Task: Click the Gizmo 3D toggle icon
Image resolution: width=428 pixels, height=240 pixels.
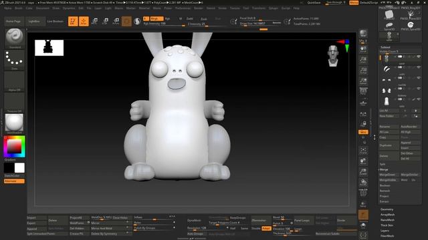Action: click(126, 21)
